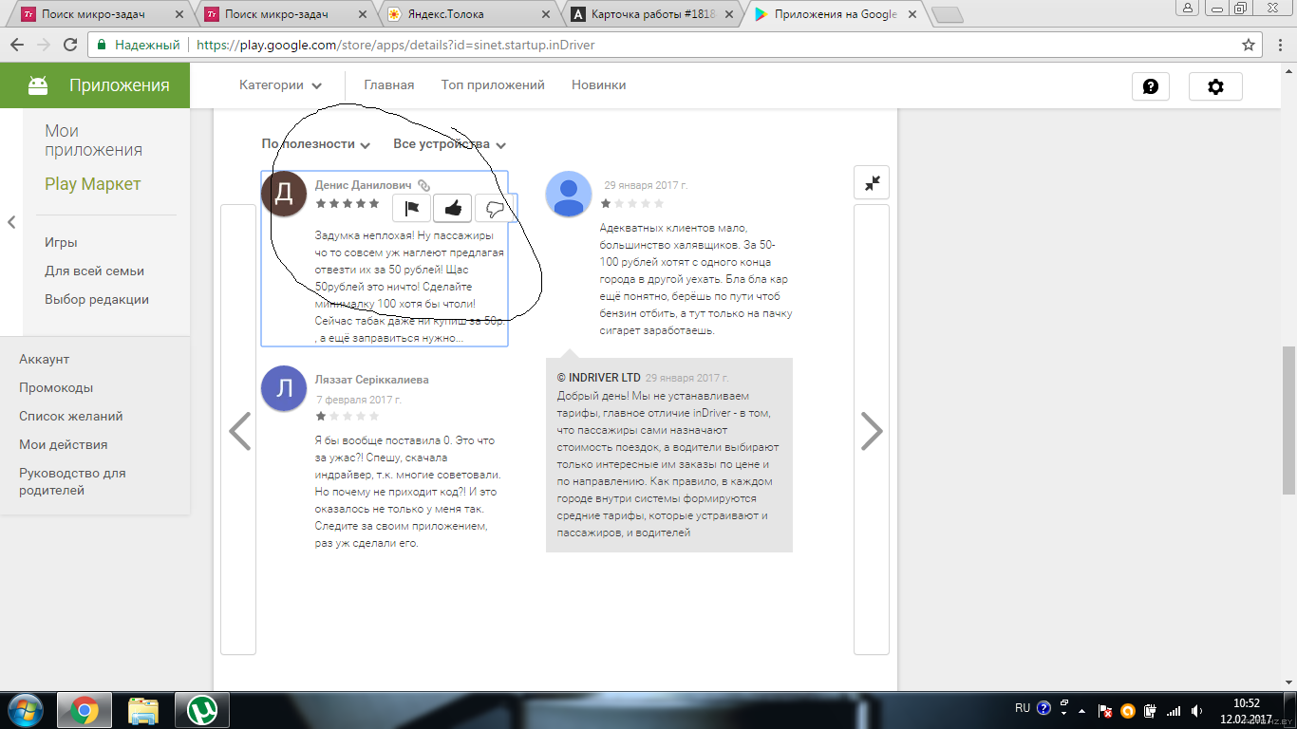Viewport: 1297px width, 729px height.
Task: Click the © INDRIVER LTD developer reply name
Action: point(599,377)
